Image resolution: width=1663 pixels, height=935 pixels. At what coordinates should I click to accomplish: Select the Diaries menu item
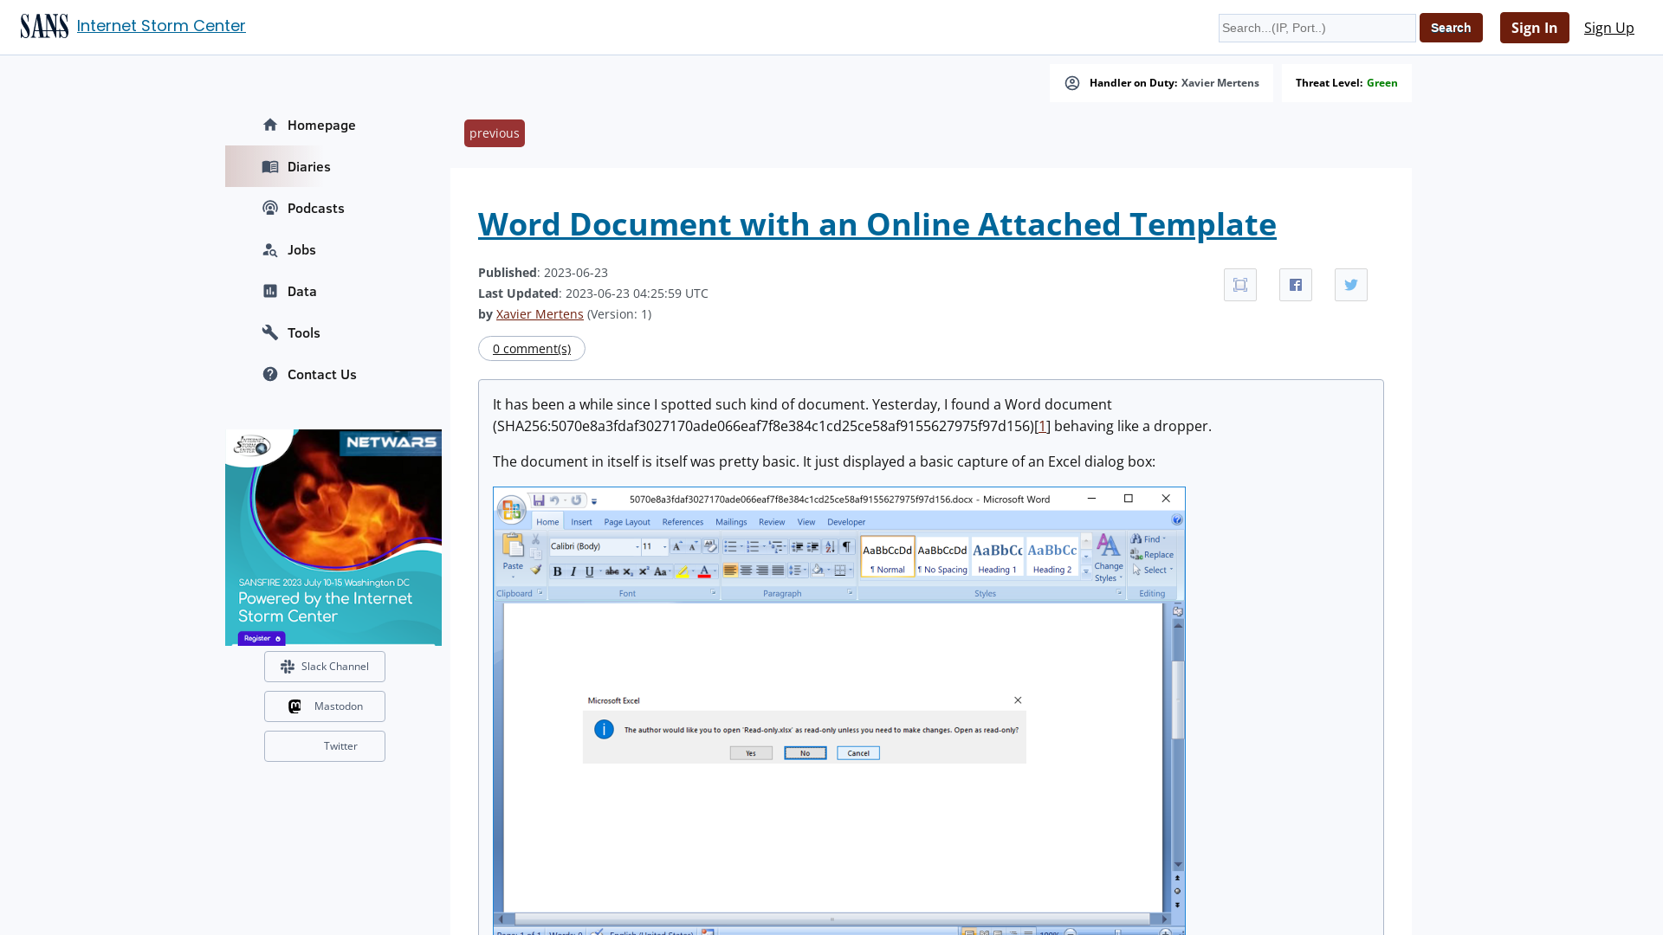(x=308, y=167)
